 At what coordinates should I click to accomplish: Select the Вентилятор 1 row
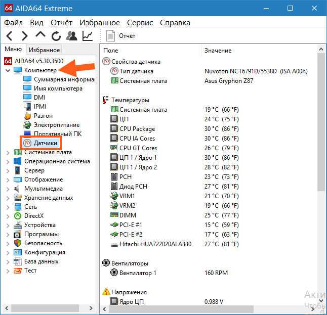[x=169, y=273]
